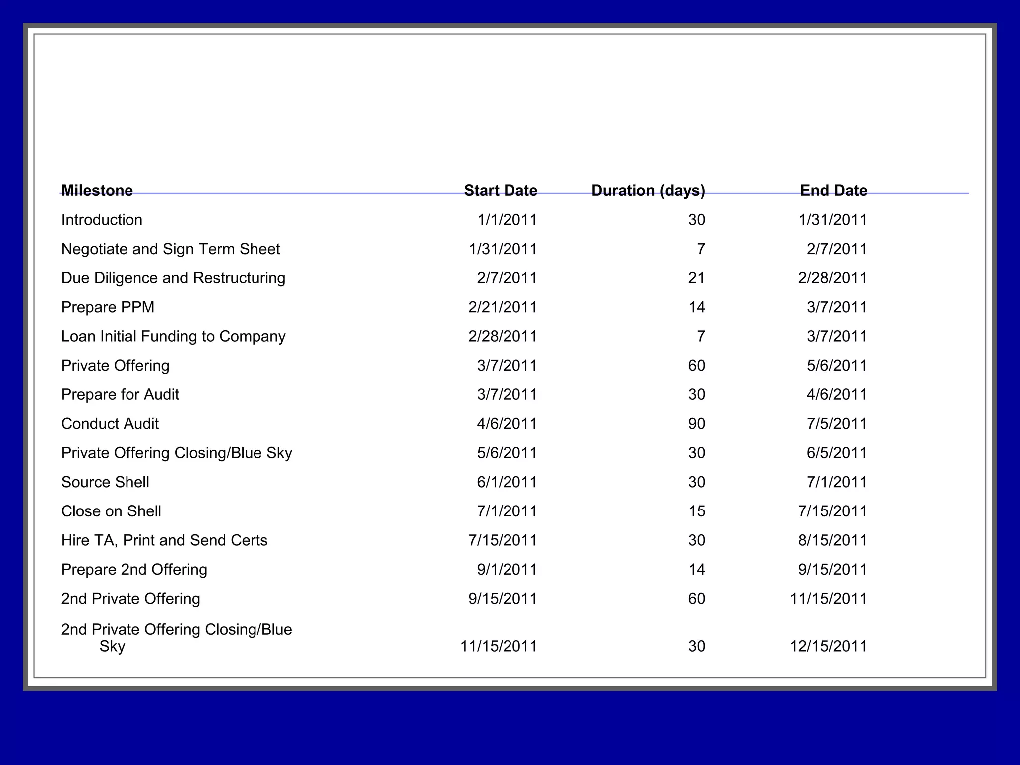Image resolution: width=1020 pixels, height=765 pixels.
Task: Click Prepare 2nd Offering start date 9/1/2011
Action: pos(507,569)
